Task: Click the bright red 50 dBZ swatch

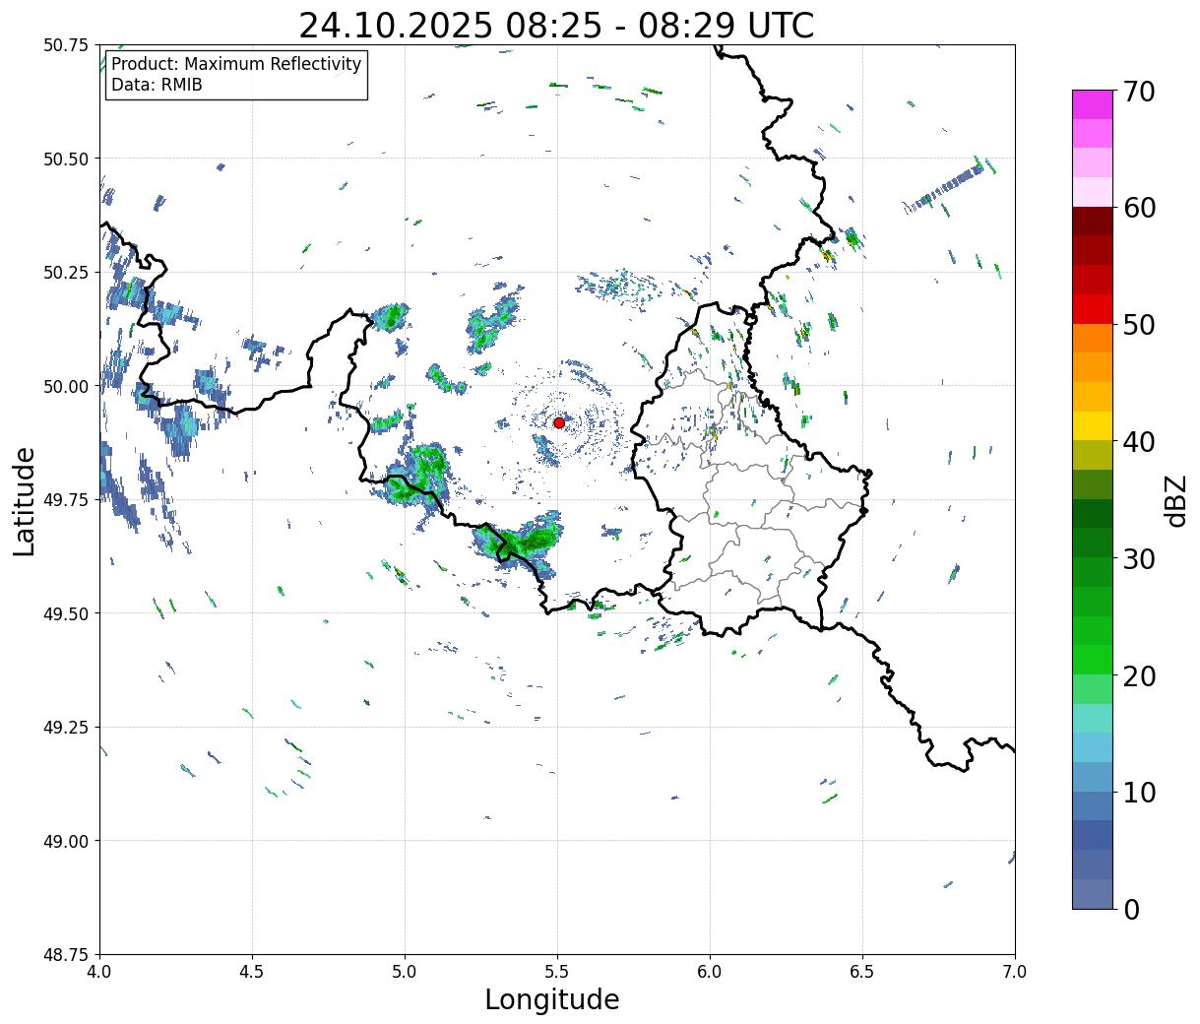Action: pos(1093,309)
